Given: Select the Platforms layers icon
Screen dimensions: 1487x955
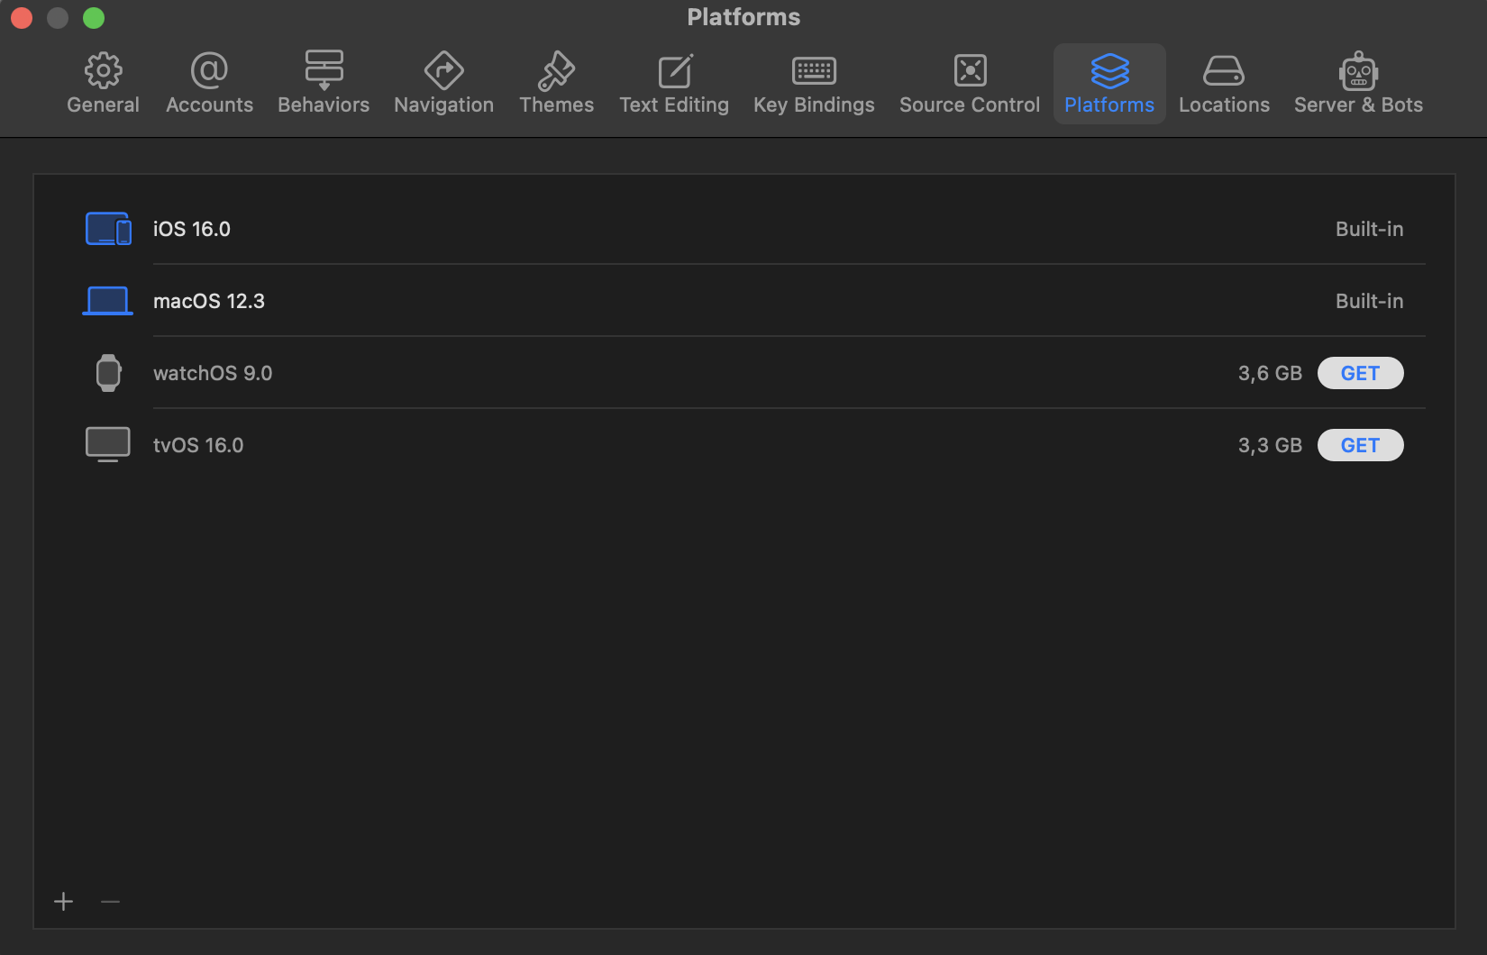Looking at the screenshot, I should (1109, 70).
